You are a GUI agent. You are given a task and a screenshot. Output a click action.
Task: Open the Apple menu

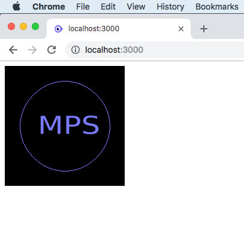point(16,7)
